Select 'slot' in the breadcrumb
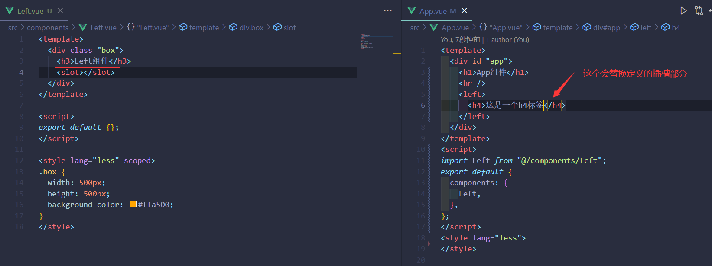Screen dimensions: 712x266 click(x=289, y=28)
